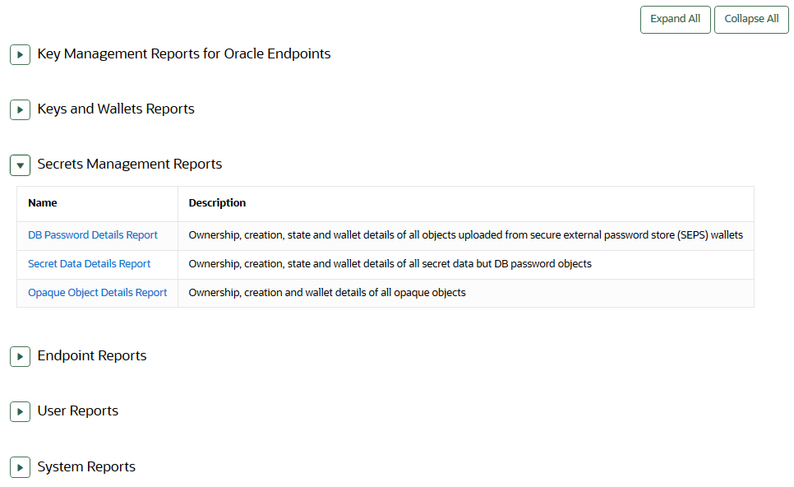The height and width of the screenshot is (487, 794).
Task: Open the Secret Data Details Report
Action: point(89,263)
